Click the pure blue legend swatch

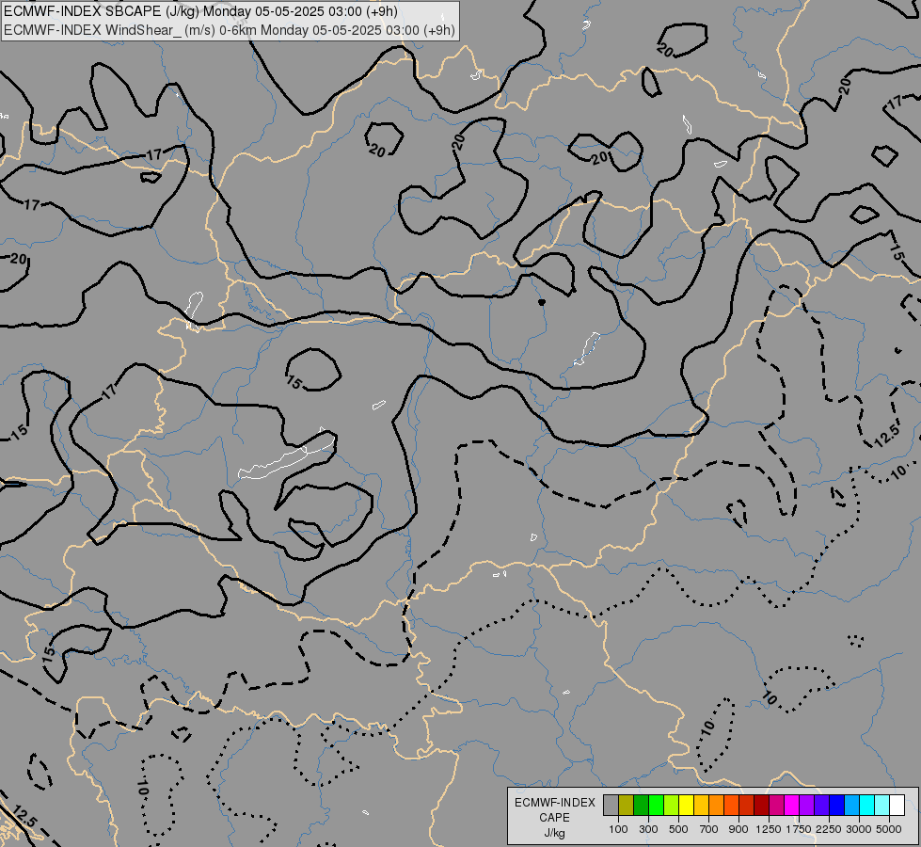837,806
